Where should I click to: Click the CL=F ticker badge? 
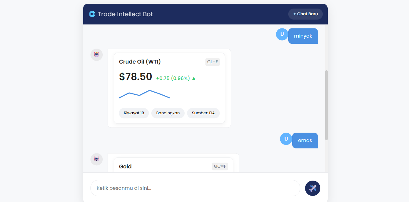(x=212, y=62)
